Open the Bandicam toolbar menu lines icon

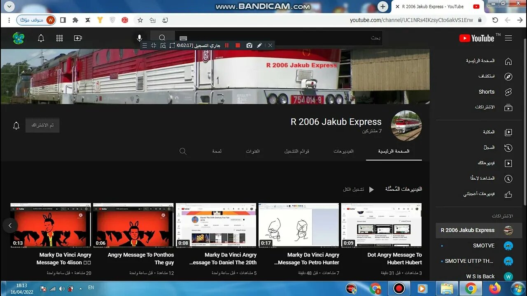point(145,45)
